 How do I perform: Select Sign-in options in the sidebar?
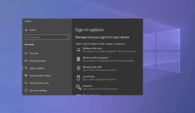coord(37,68)
